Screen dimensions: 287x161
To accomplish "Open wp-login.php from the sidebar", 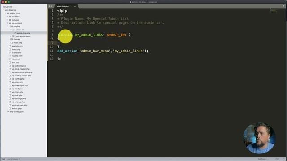I will (17, 92).
